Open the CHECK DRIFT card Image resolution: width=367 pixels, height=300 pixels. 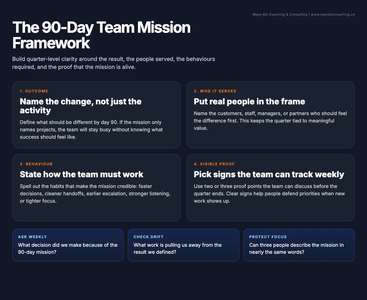click(x=183, y=245)
